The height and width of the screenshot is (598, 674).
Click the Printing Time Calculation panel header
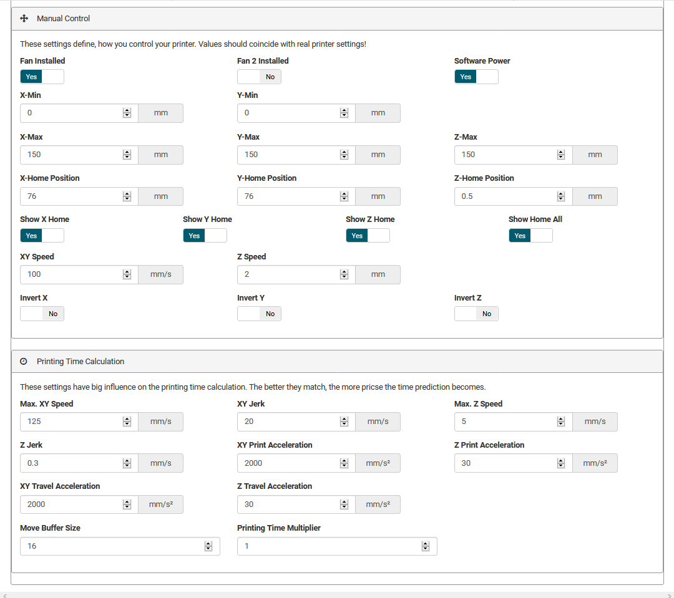(337, 361)
